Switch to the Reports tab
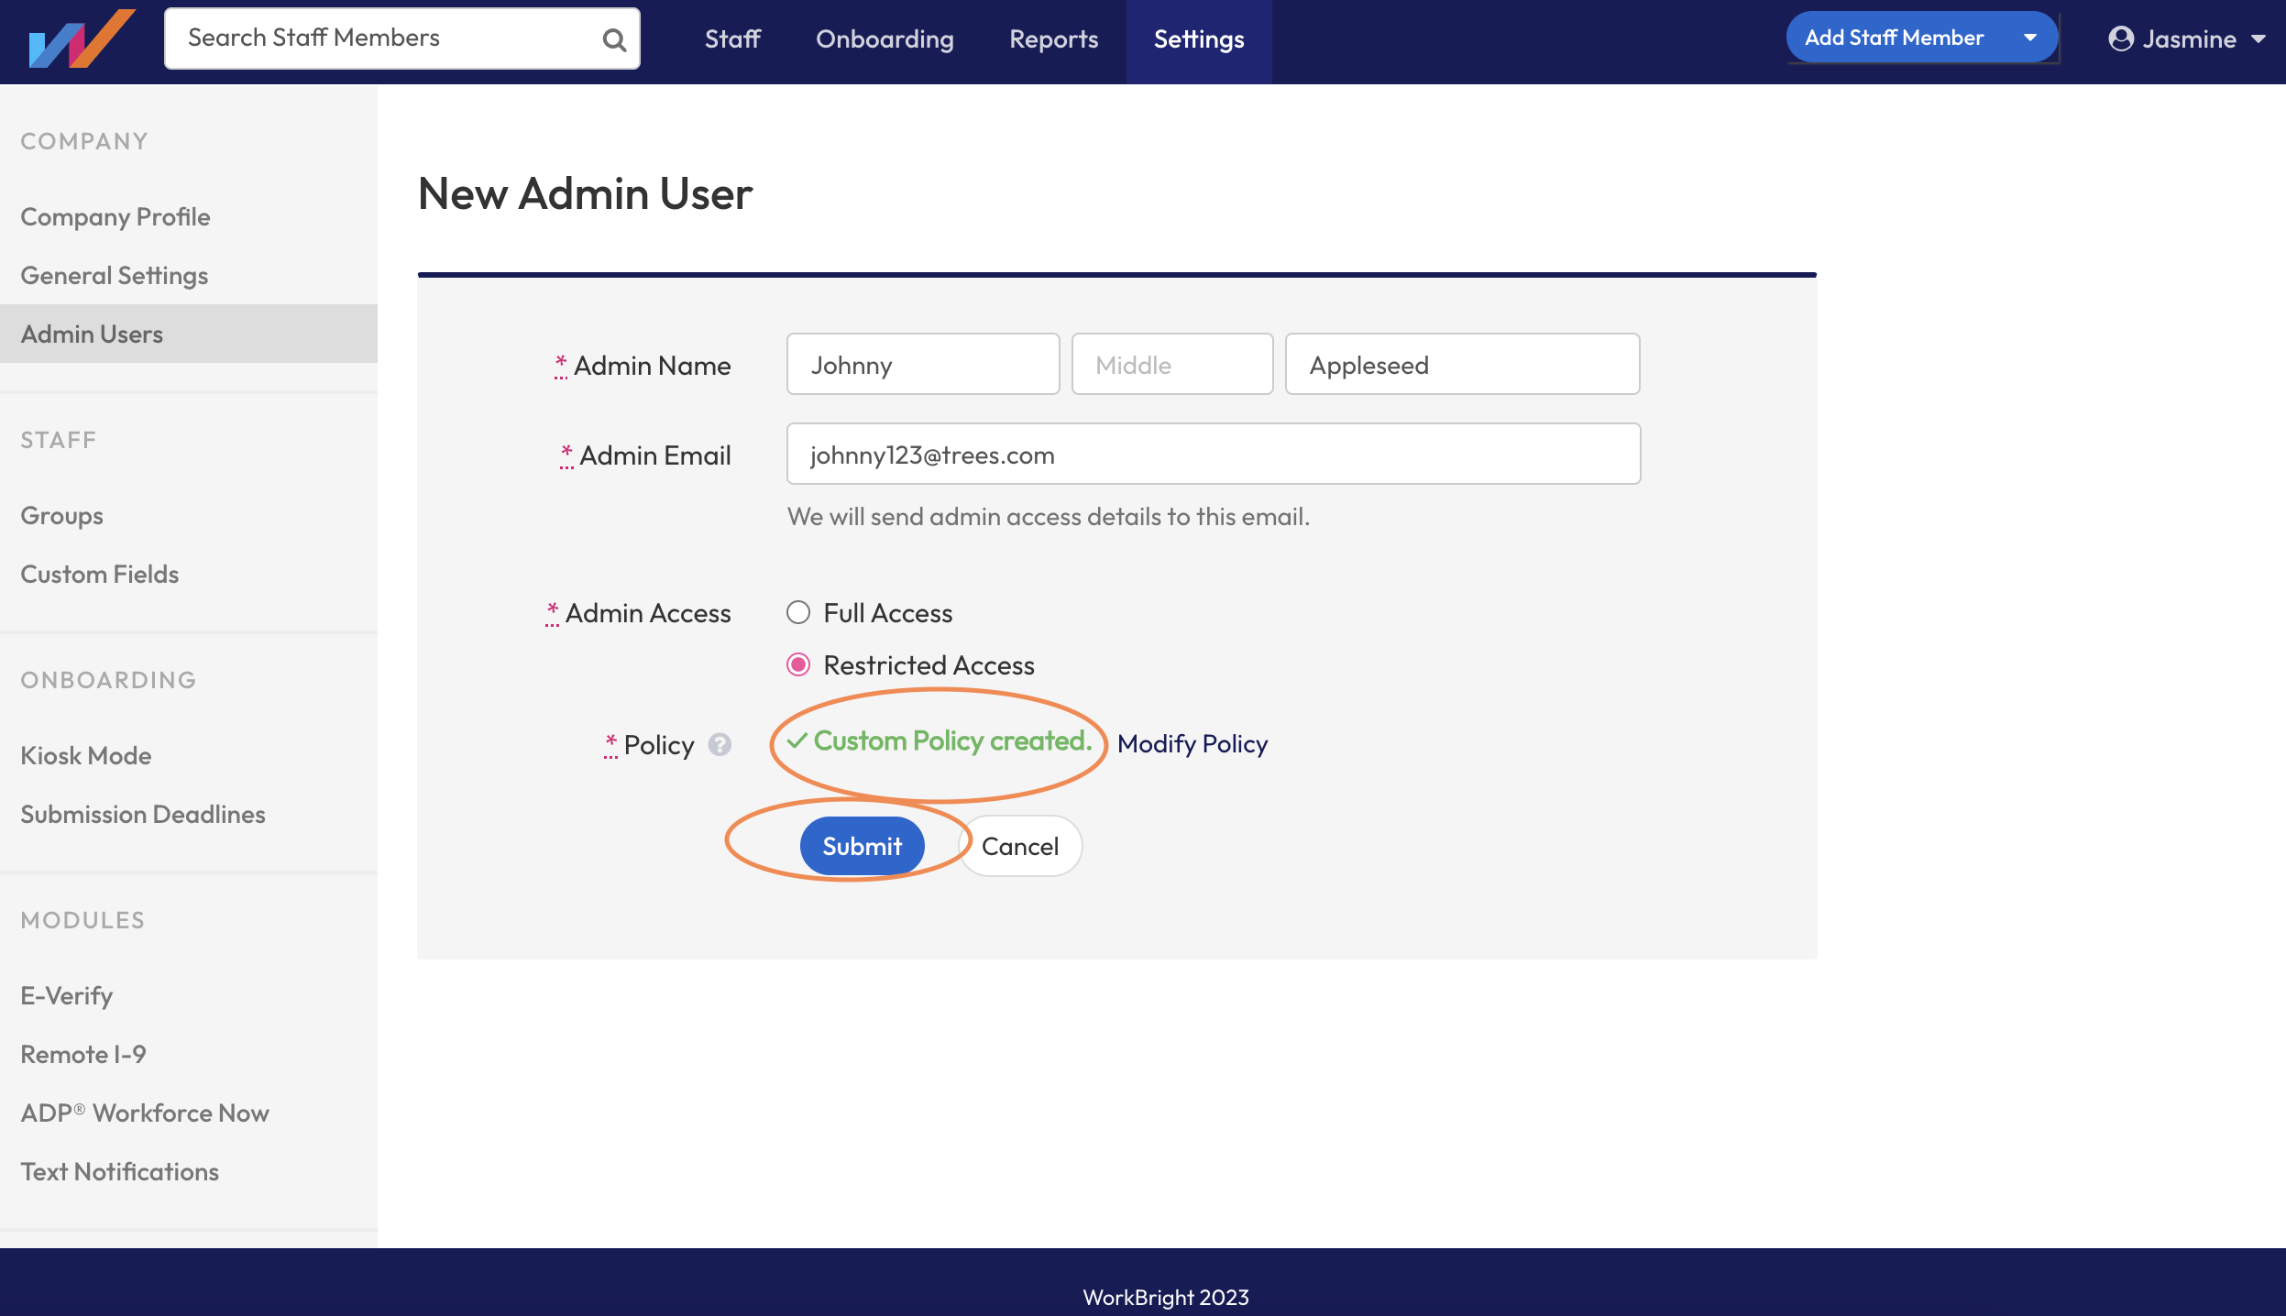This screenshot has width=2286, height=1316. tap(1052, 39)
